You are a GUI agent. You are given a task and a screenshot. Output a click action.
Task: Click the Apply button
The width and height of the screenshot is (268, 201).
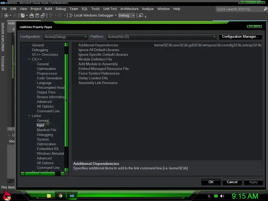coord(253,182)
